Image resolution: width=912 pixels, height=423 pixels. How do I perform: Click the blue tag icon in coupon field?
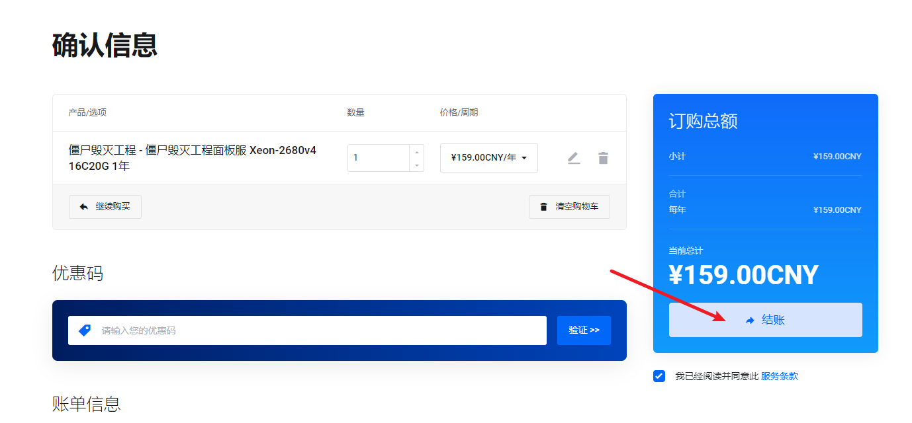85,330
